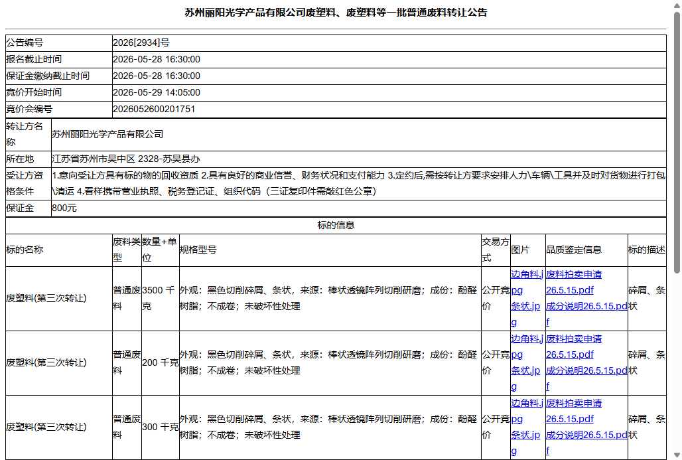Open 废料拍卖申请26.5.15.pdf in 3500 千克 row
Screen dimensions: 682x460
(x=574, y=283)
